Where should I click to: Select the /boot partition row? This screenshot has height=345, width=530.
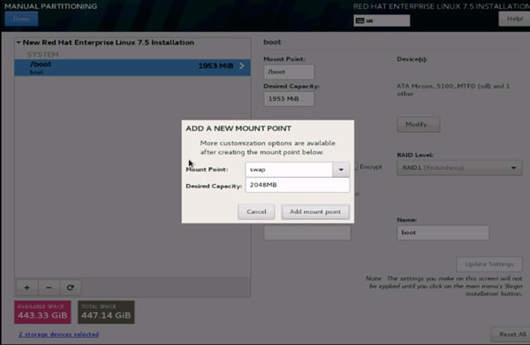[x=132, y=67]
